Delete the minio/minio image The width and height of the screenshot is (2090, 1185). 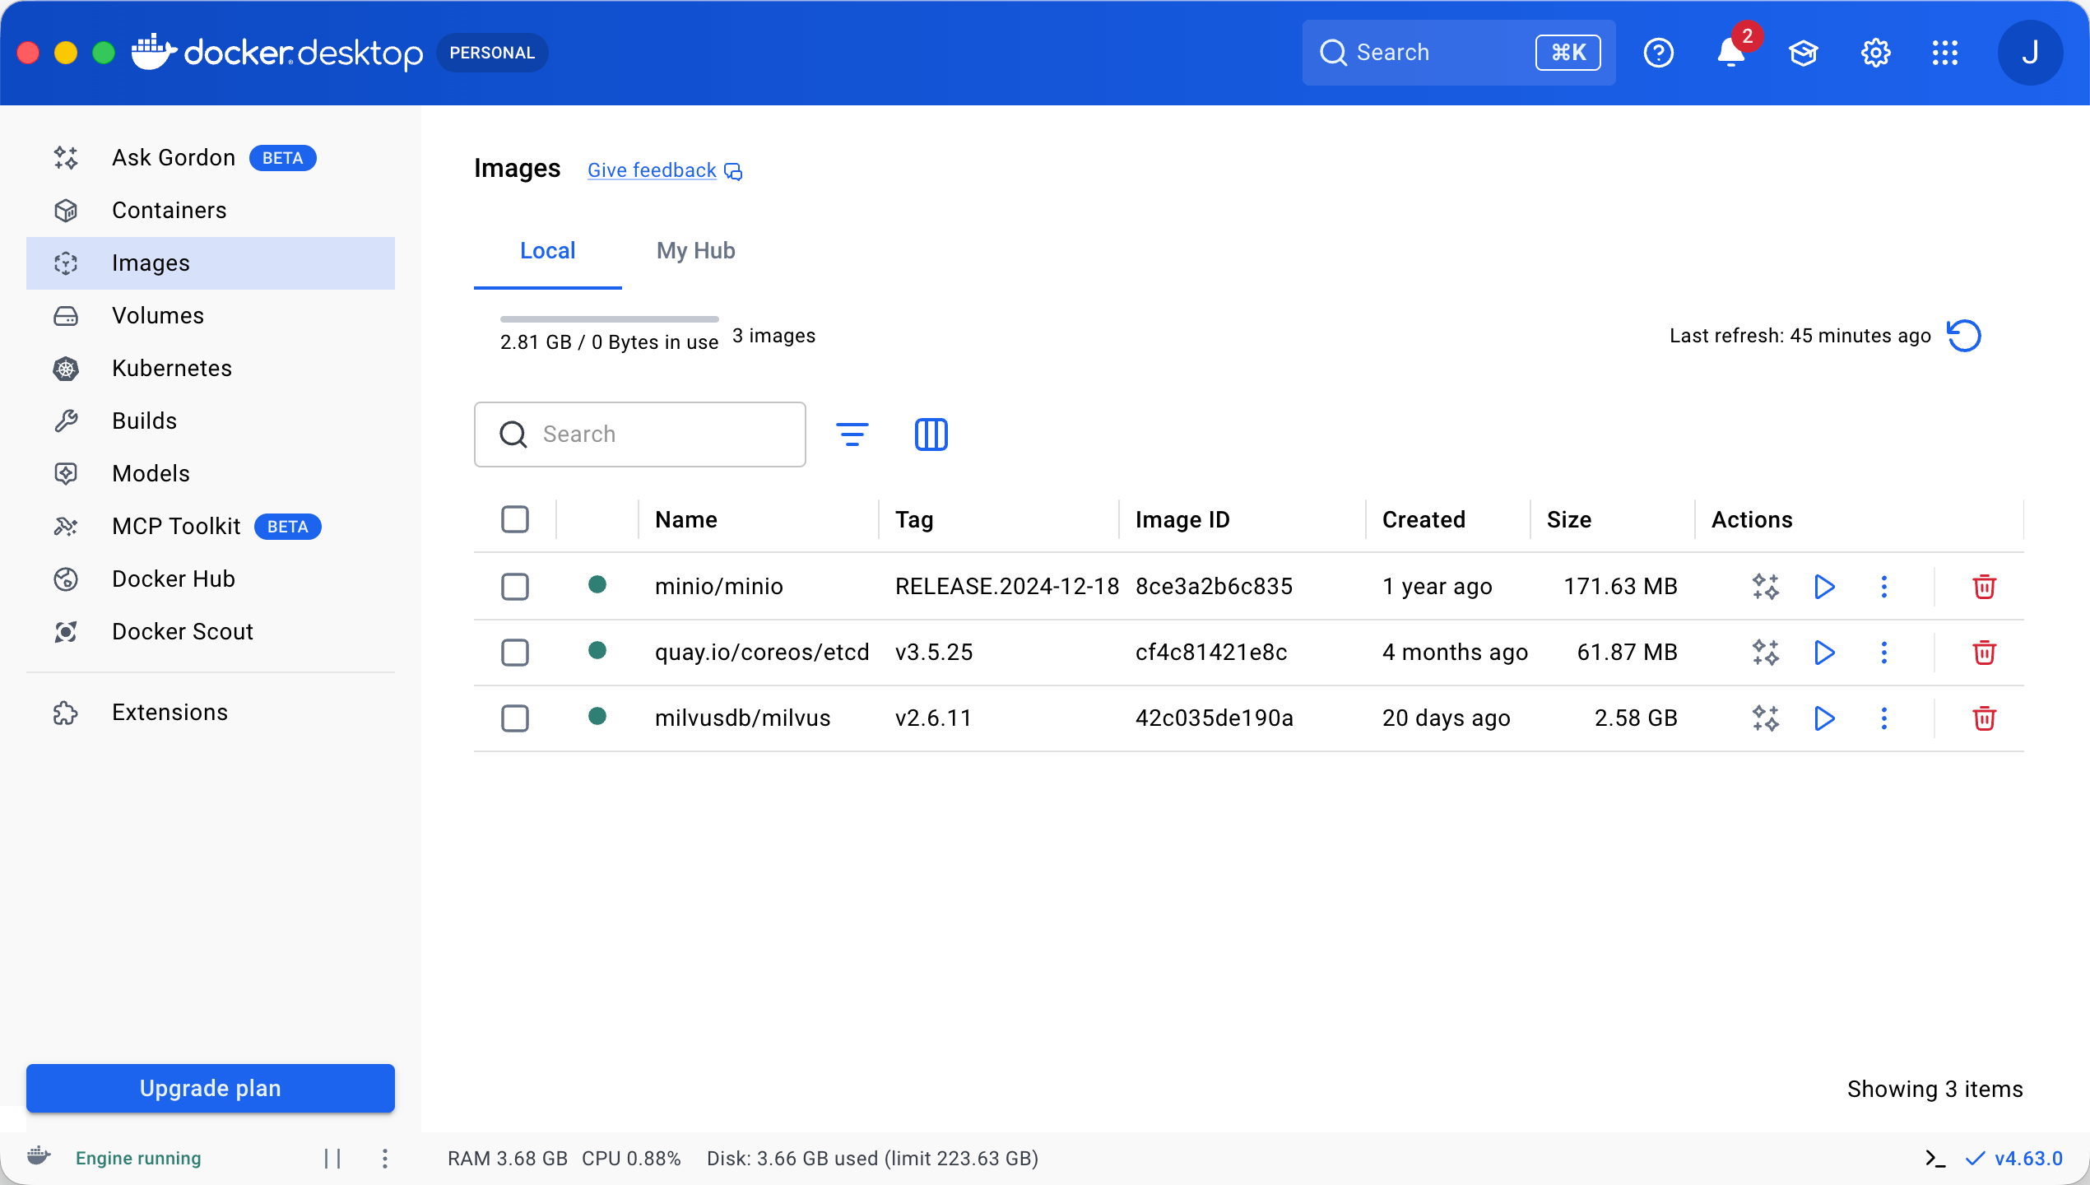pyautogui.click(x=1984, y=587)
